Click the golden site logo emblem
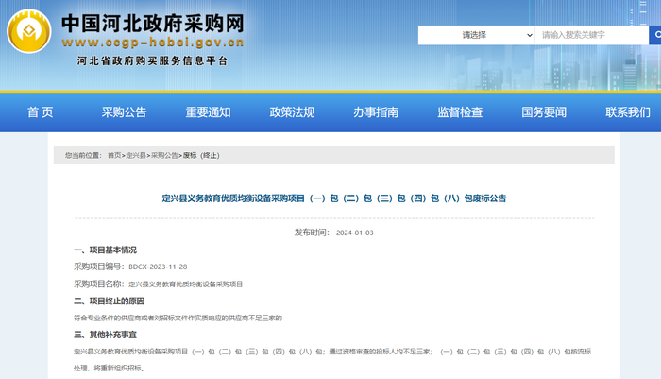 point(29,31)
